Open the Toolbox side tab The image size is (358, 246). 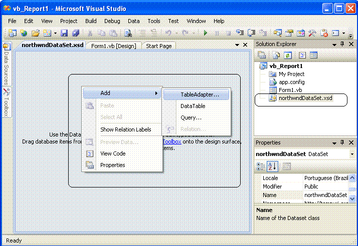[7, 102]
